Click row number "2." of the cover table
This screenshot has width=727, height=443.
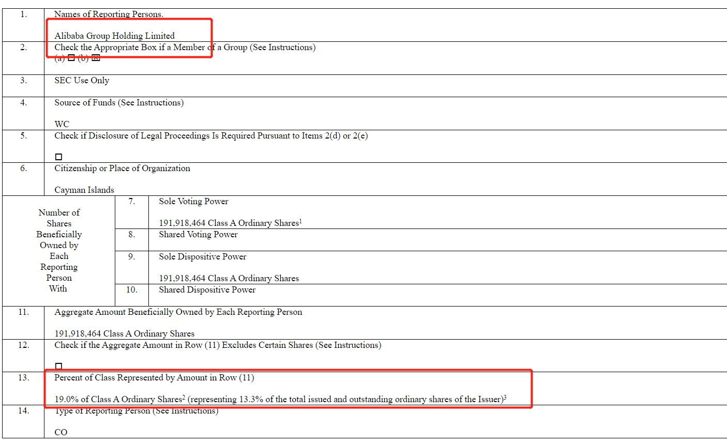(x=23, y=48)
